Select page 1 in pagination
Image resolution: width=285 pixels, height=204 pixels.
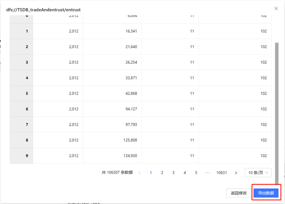click(151, 173)
